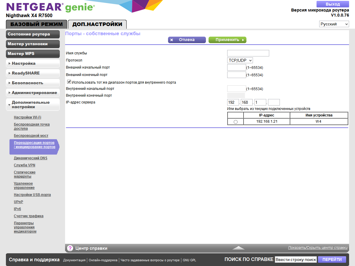Screen dimensions: 355x266
Task: Click the Имя службы input field
Action: tap(248, 53)
